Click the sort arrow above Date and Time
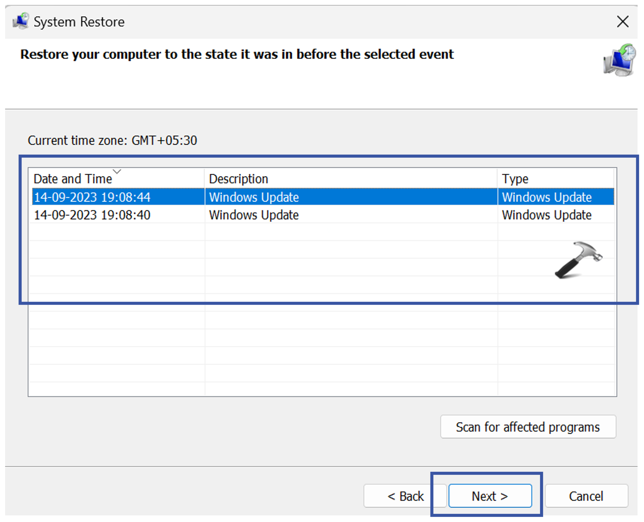Screen dimensions: 644x522 117,171
